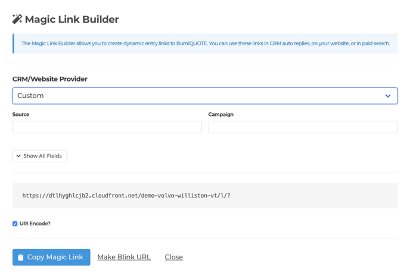This screenshot has width=410, height=276.
Task: Expand the Show All Fields section
Action: tap(40, 156)
